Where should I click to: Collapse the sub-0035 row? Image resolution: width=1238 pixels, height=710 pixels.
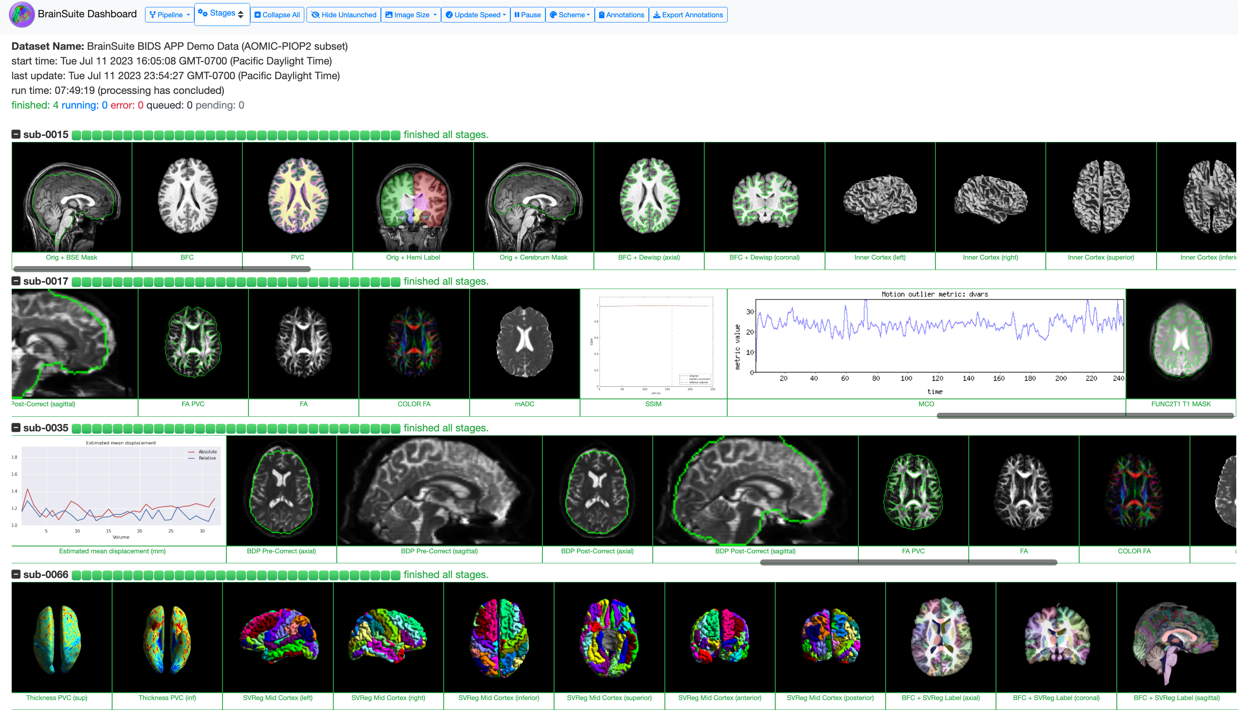tap(16, 427)
